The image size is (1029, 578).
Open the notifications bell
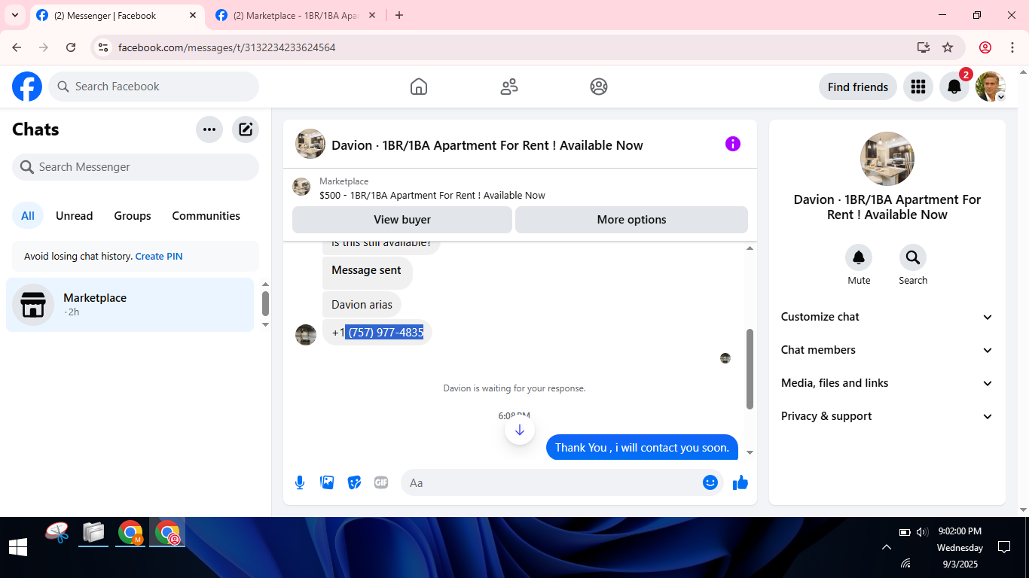pyautogui.click(x=954, y=87)
